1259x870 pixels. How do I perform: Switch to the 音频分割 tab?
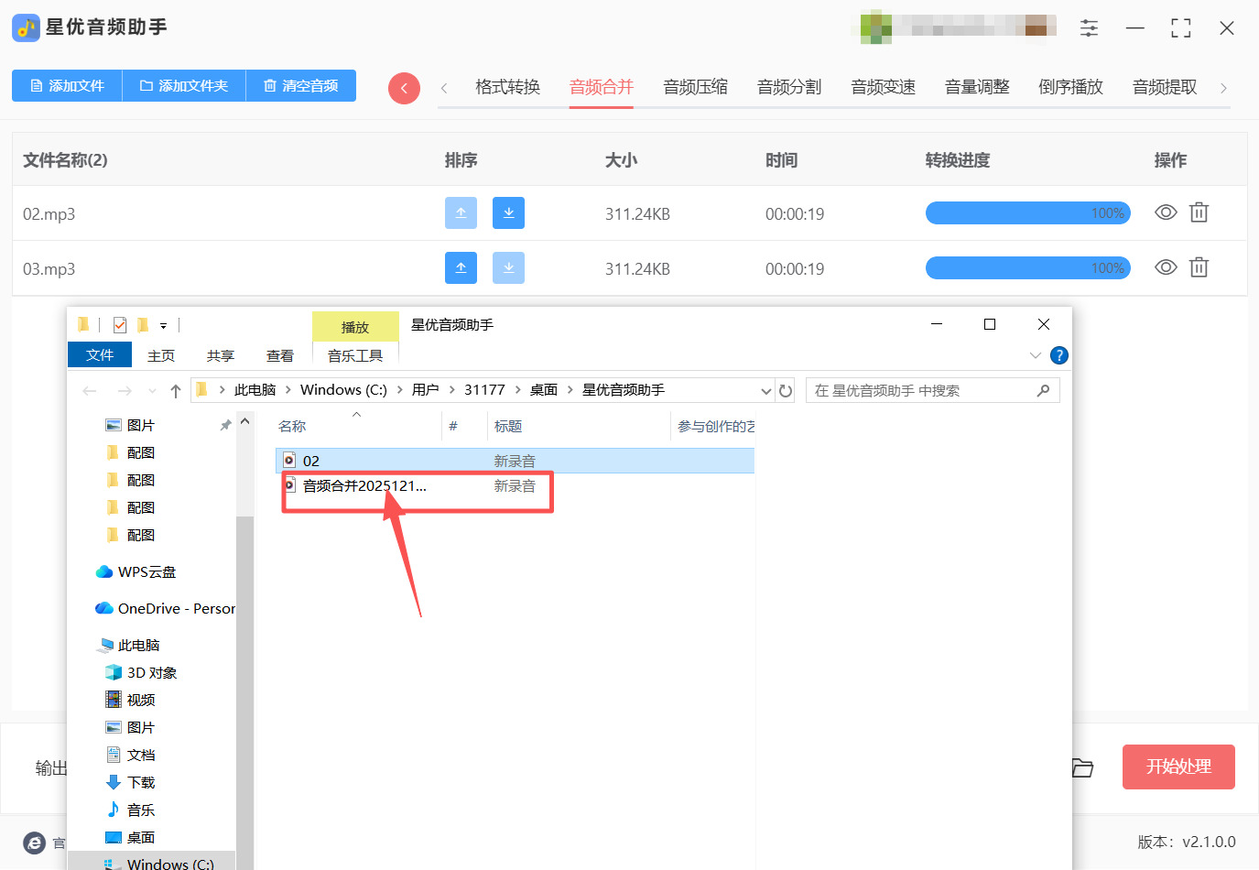(x=789, y=87)
